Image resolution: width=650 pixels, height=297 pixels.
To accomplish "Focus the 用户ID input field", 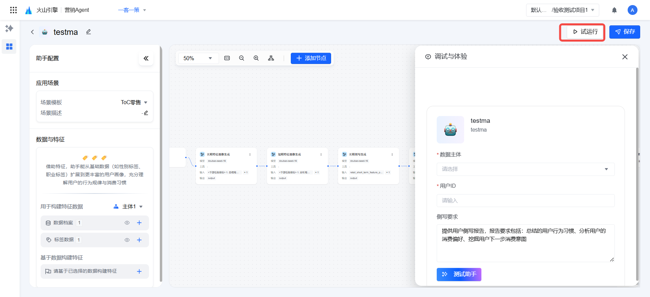I will point(525,201).
